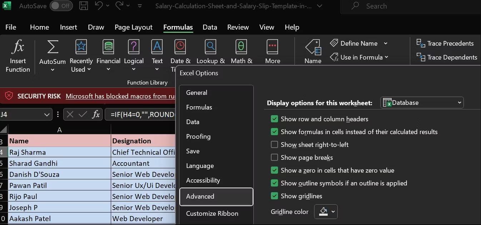481x225 pixels.
Task: Open the file name title dropdown arrow
Action: click(x=319, y=6)
